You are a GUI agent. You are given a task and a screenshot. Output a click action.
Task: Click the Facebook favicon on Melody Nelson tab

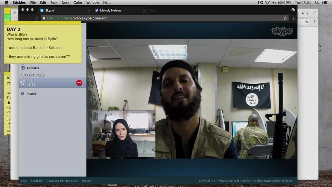(x=96, y=10)
